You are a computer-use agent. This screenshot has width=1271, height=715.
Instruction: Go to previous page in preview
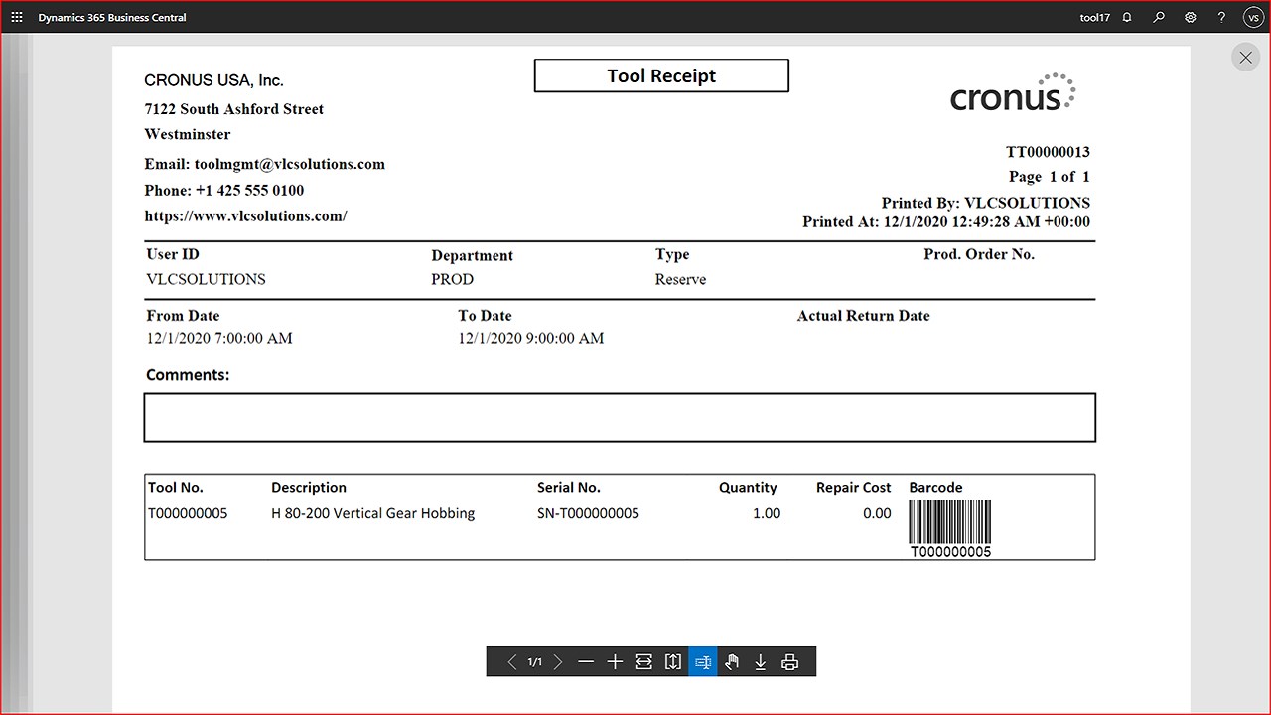click(512, 662)
